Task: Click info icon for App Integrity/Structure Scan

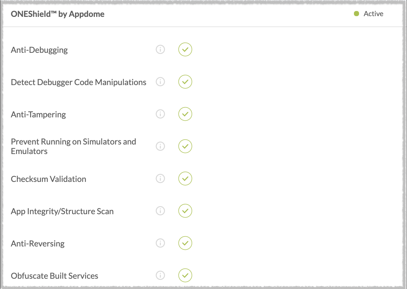Action: (x=160, y=211)
